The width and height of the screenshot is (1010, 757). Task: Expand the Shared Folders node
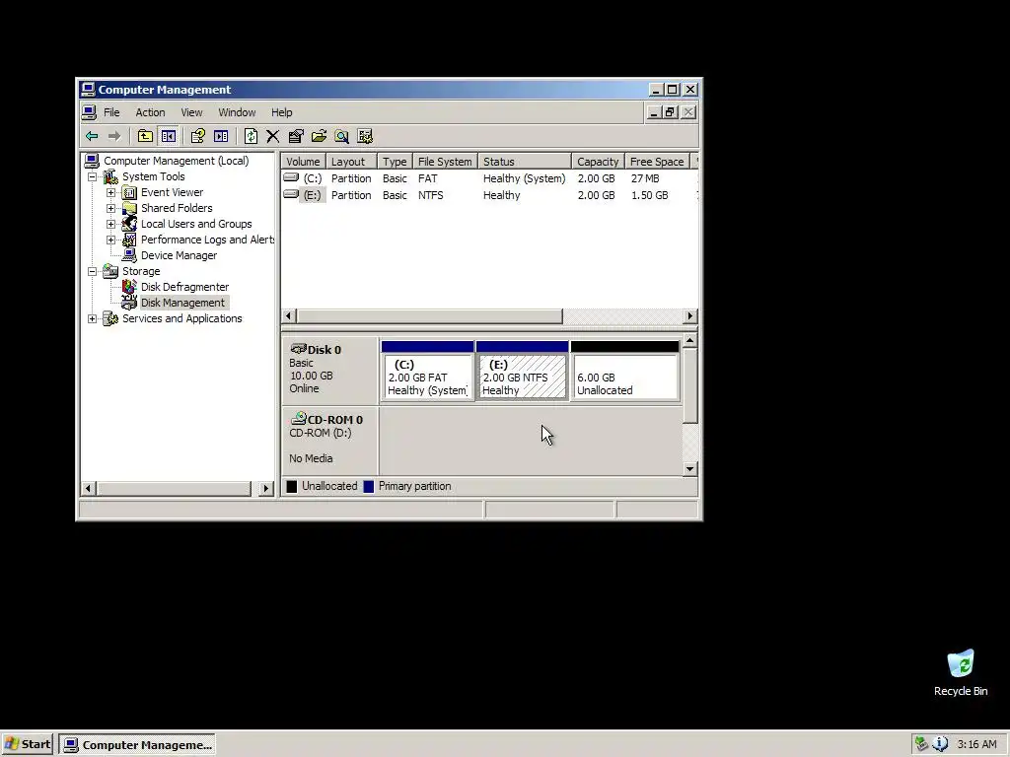[110, 209]
